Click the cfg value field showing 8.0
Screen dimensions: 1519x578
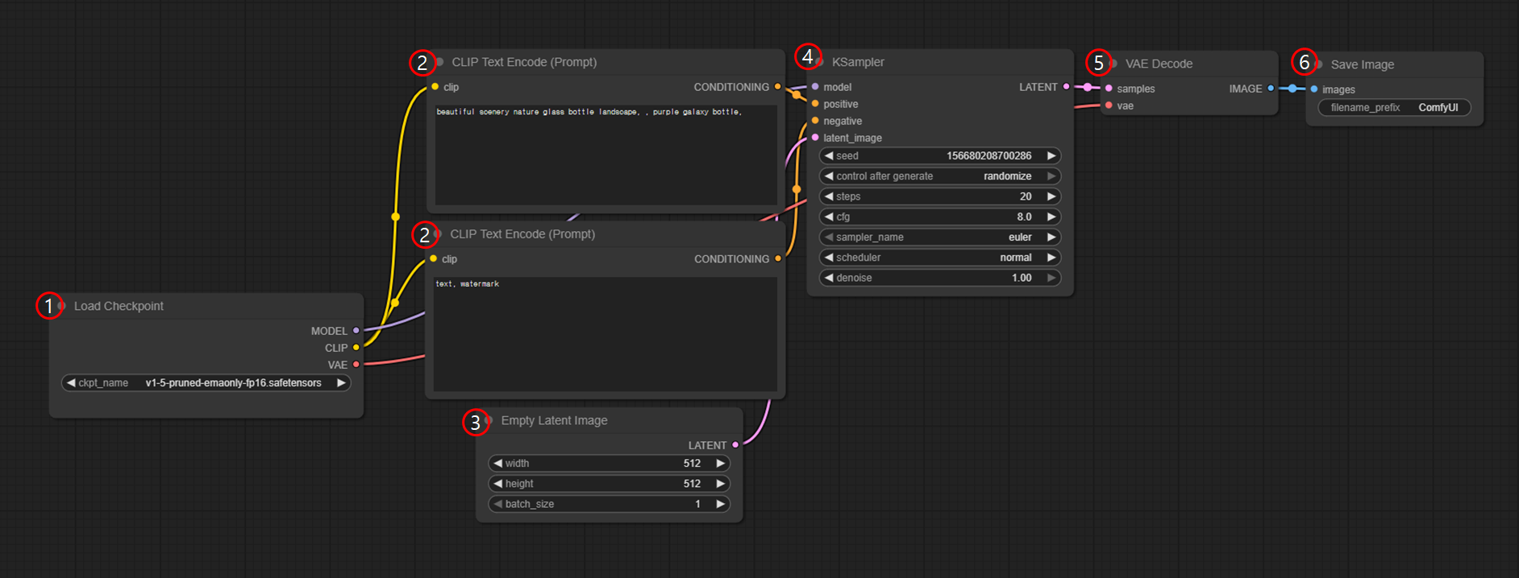[x=940, y=217]
